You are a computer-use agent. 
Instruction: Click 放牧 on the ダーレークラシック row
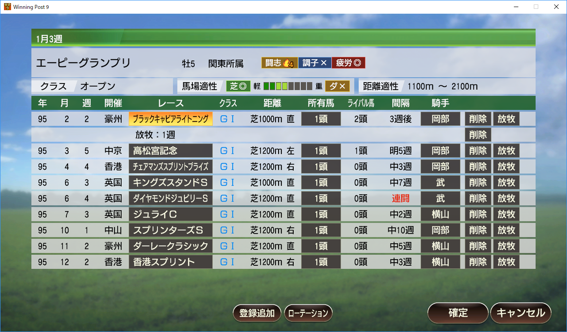(506, 246)
